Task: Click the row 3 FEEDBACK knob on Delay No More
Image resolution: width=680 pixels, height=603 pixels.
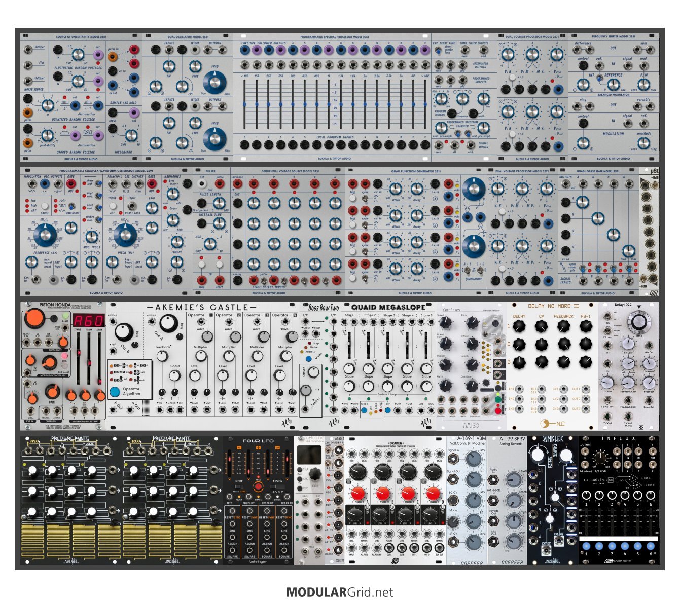Action: 564,363
